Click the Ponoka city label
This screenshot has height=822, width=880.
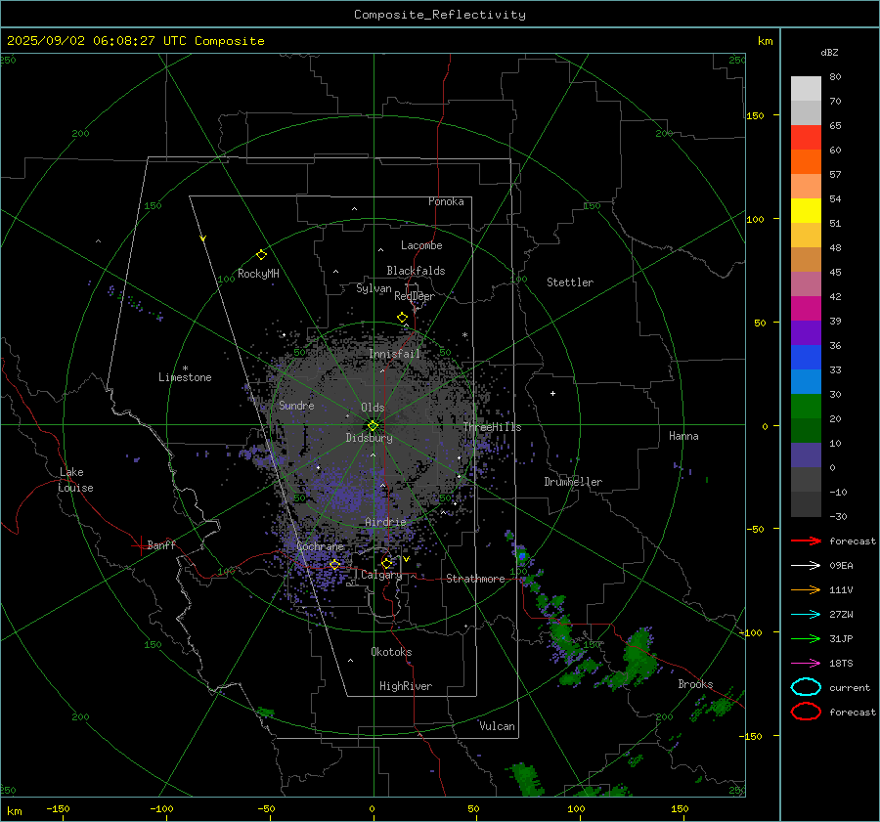(x=446, y=201)
